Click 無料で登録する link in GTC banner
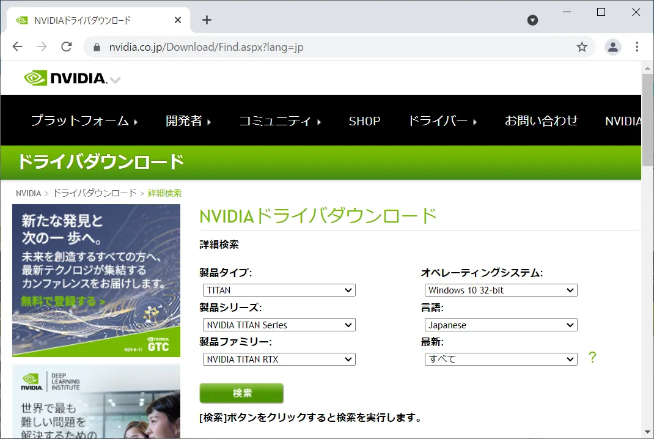This screenshot has height=439, width=654. [x=62, y=300]
